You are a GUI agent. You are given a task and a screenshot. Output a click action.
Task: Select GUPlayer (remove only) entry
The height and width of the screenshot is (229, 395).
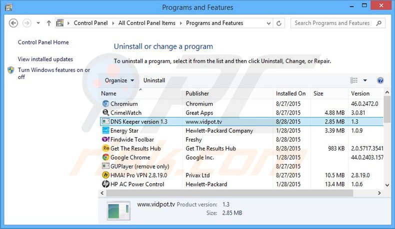pos(140,166)
